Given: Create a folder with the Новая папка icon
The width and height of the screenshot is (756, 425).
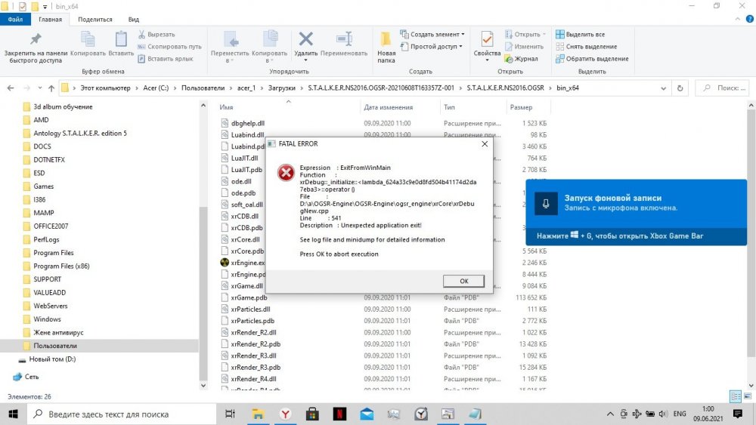Looking at the screenshot, I should tap(386, 41).
